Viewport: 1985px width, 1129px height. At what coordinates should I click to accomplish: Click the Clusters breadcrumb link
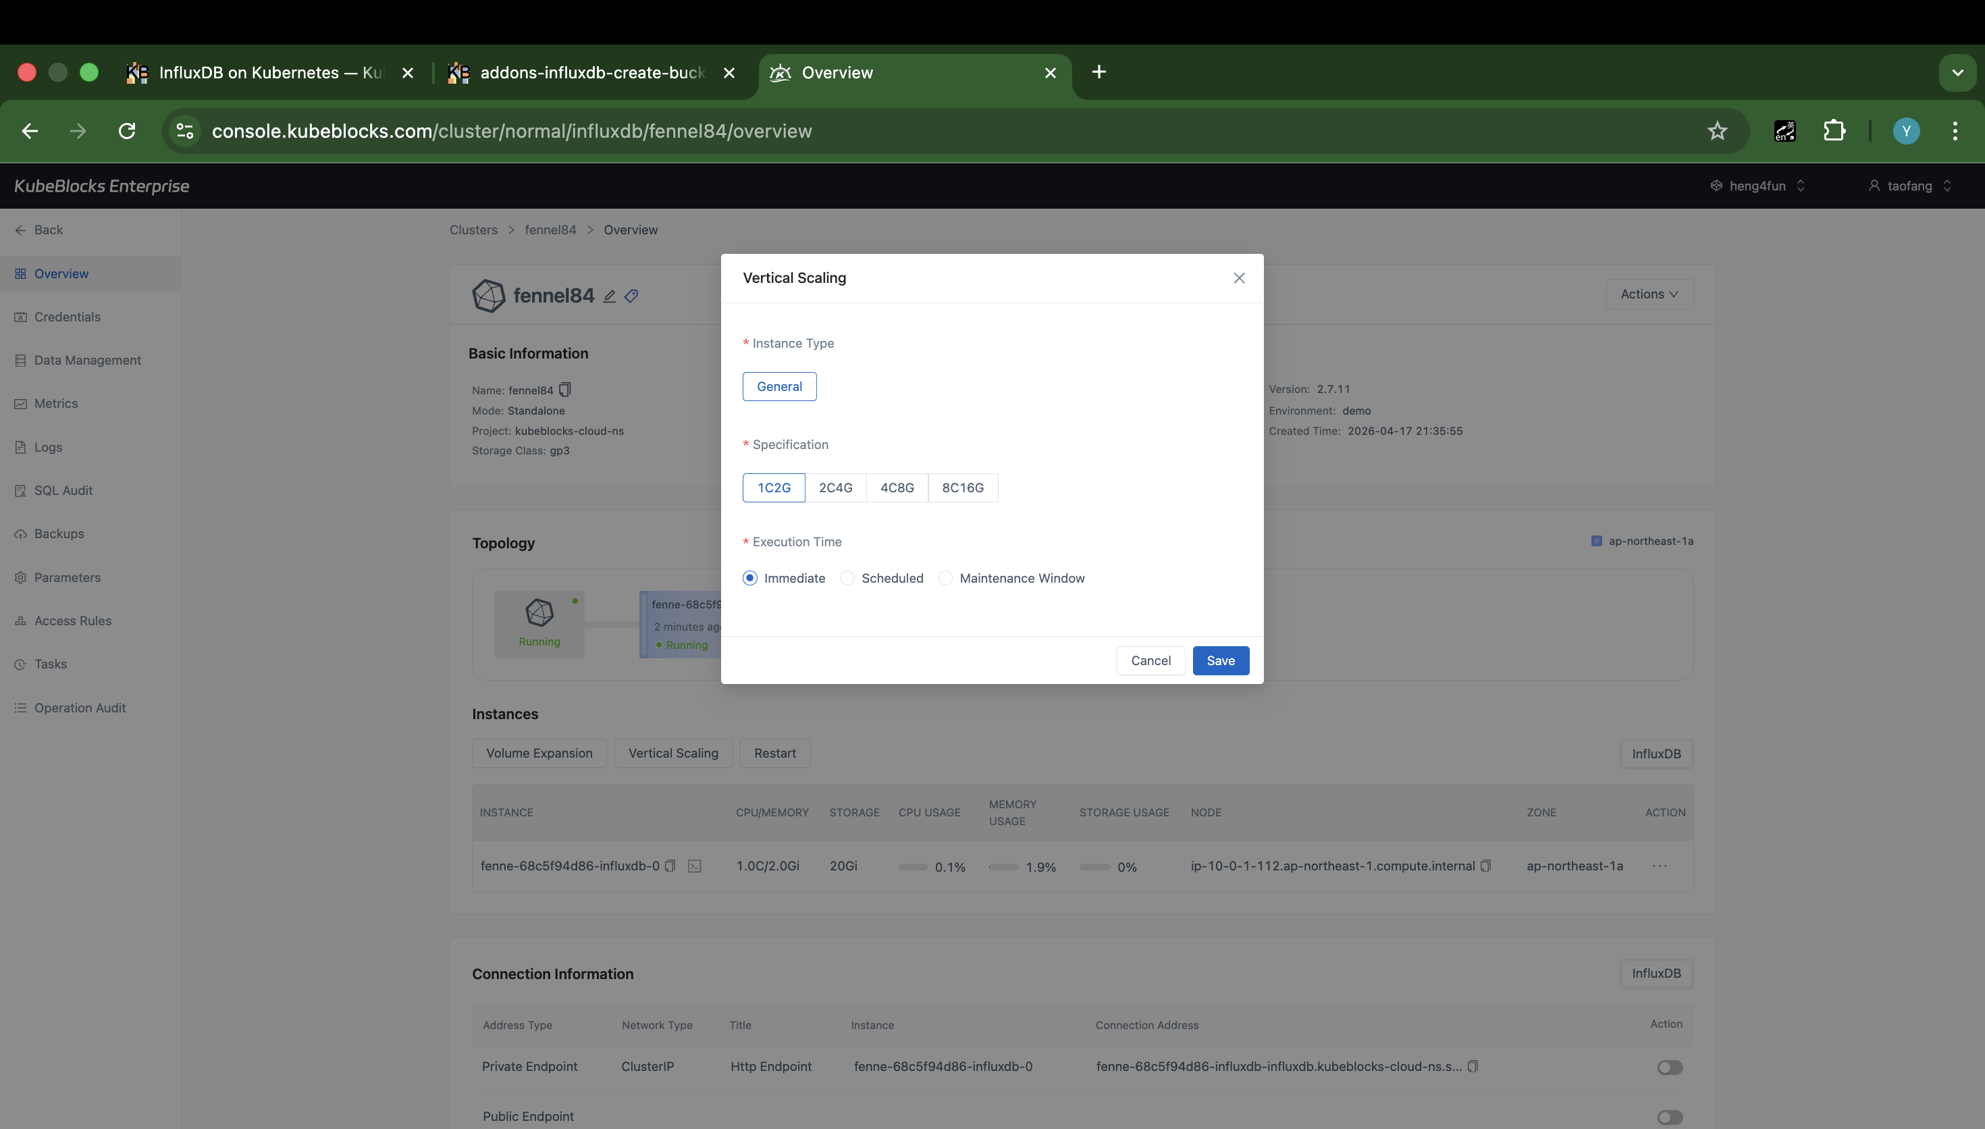[473, 230]
